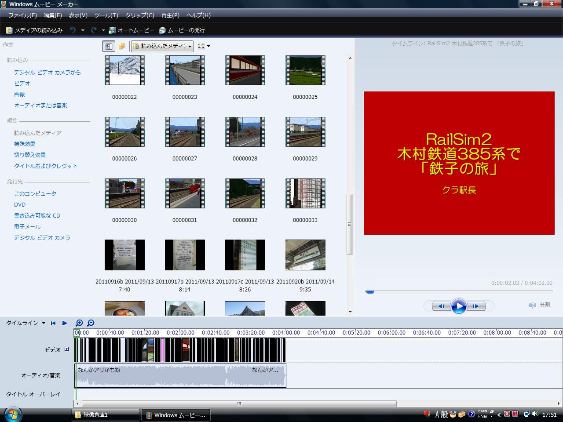Import from デジタル ビデオ カメラから link
The width and height of the screenshot is (563, 422).
(x=48, y=73)
